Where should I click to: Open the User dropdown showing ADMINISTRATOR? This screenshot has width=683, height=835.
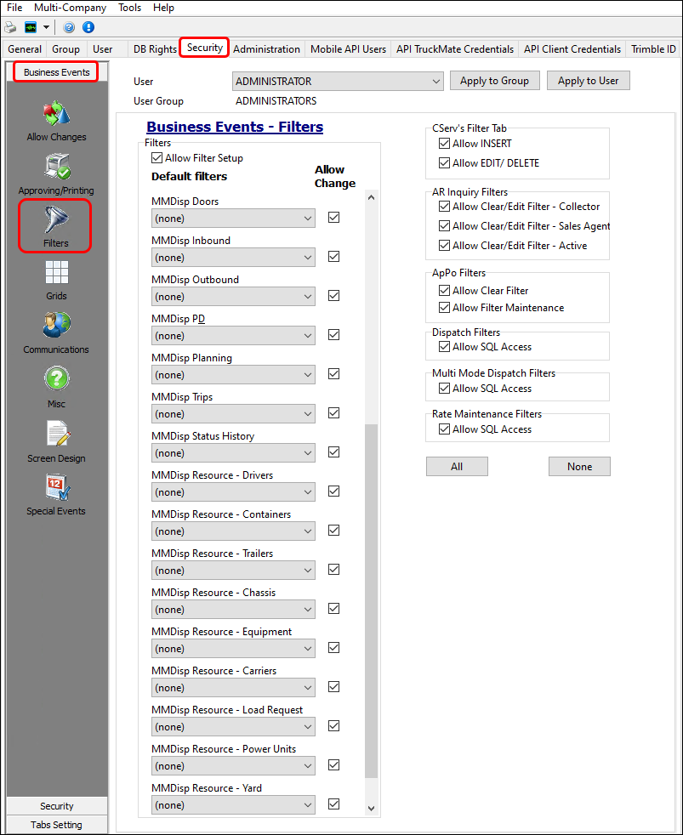(337, 80)
